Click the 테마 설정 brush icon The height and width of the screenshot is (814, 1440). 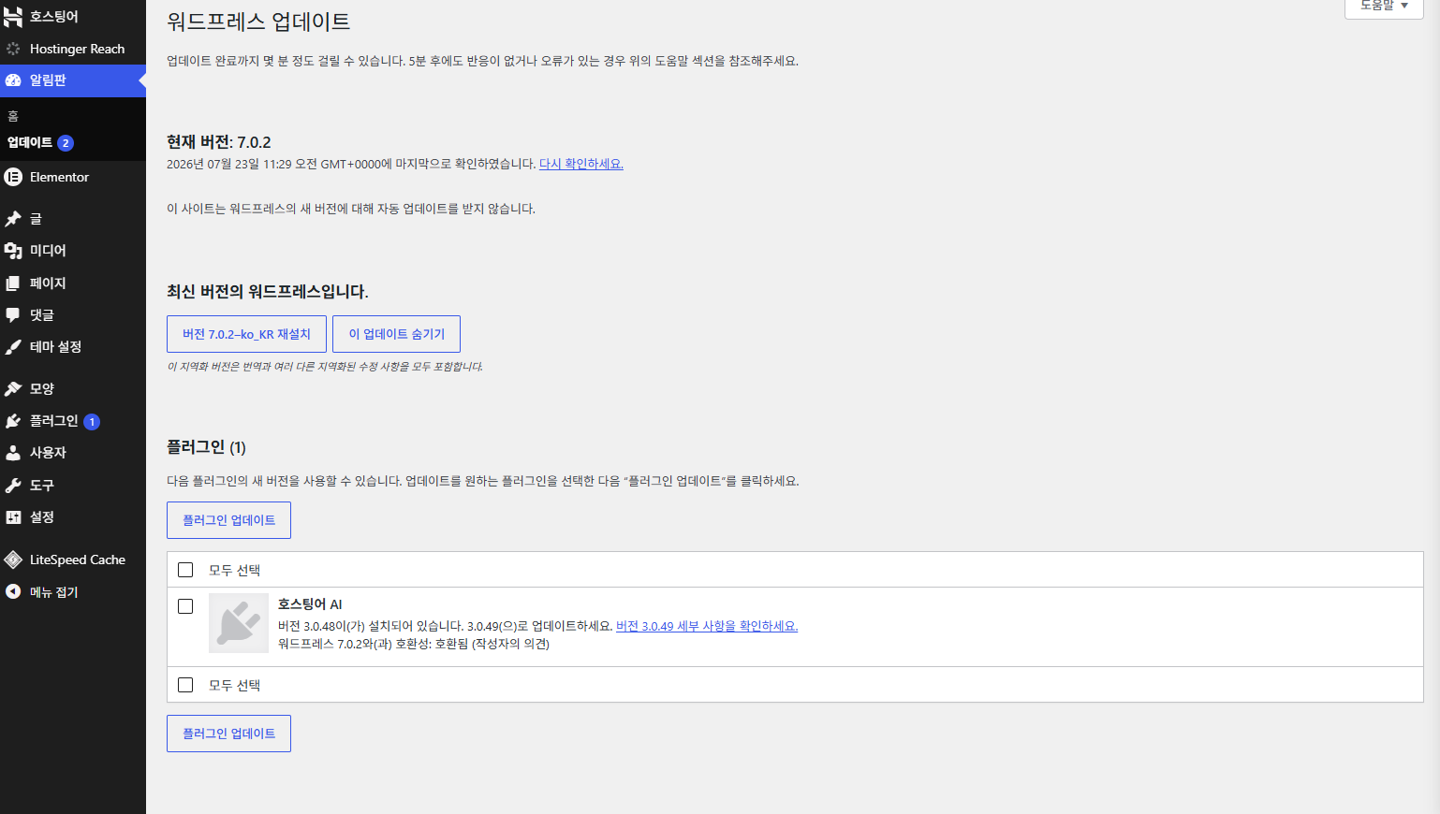click(13, 347)
